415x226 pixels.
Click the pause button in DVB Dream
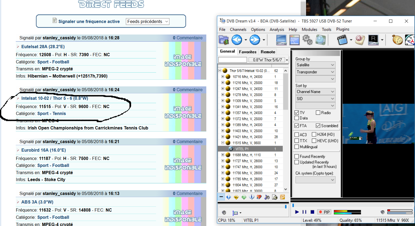tap(304, 212)
